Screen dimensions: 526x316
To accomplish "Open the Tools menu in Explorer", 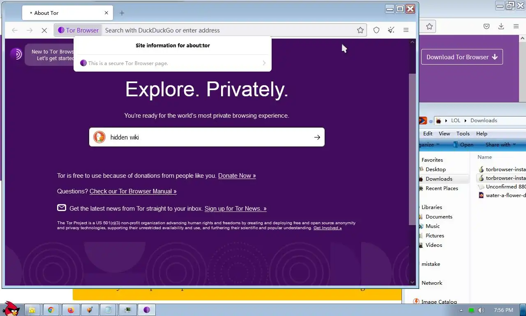I will click(x=463, y=133).
